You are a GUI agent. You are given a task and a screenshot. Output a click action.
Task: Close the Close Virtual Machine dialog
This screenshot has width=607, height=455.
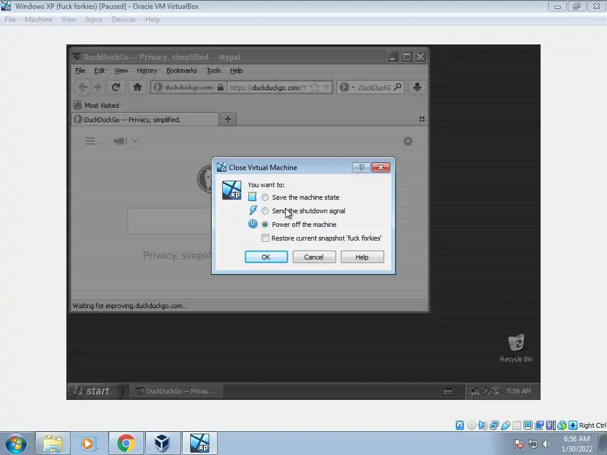coord(381,167)
